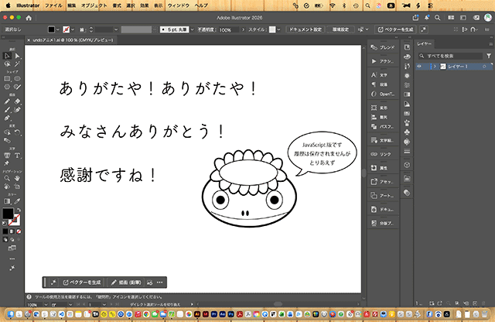
Task: Click the black fill color swatch
Action: click(9, 214)
